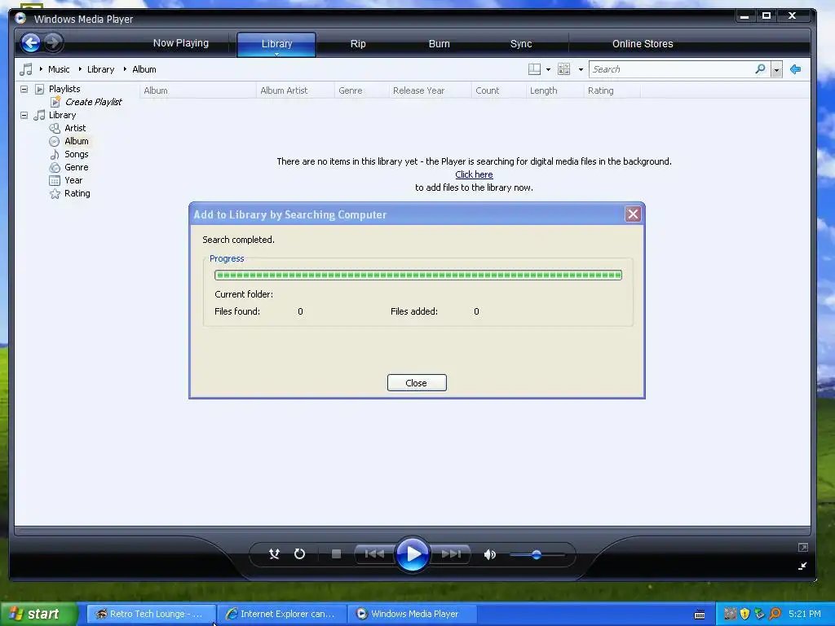The width and height of the screenshot is (835, 626).
Task: Click the Close button in the dialog
Action: [x=417, y=383]
